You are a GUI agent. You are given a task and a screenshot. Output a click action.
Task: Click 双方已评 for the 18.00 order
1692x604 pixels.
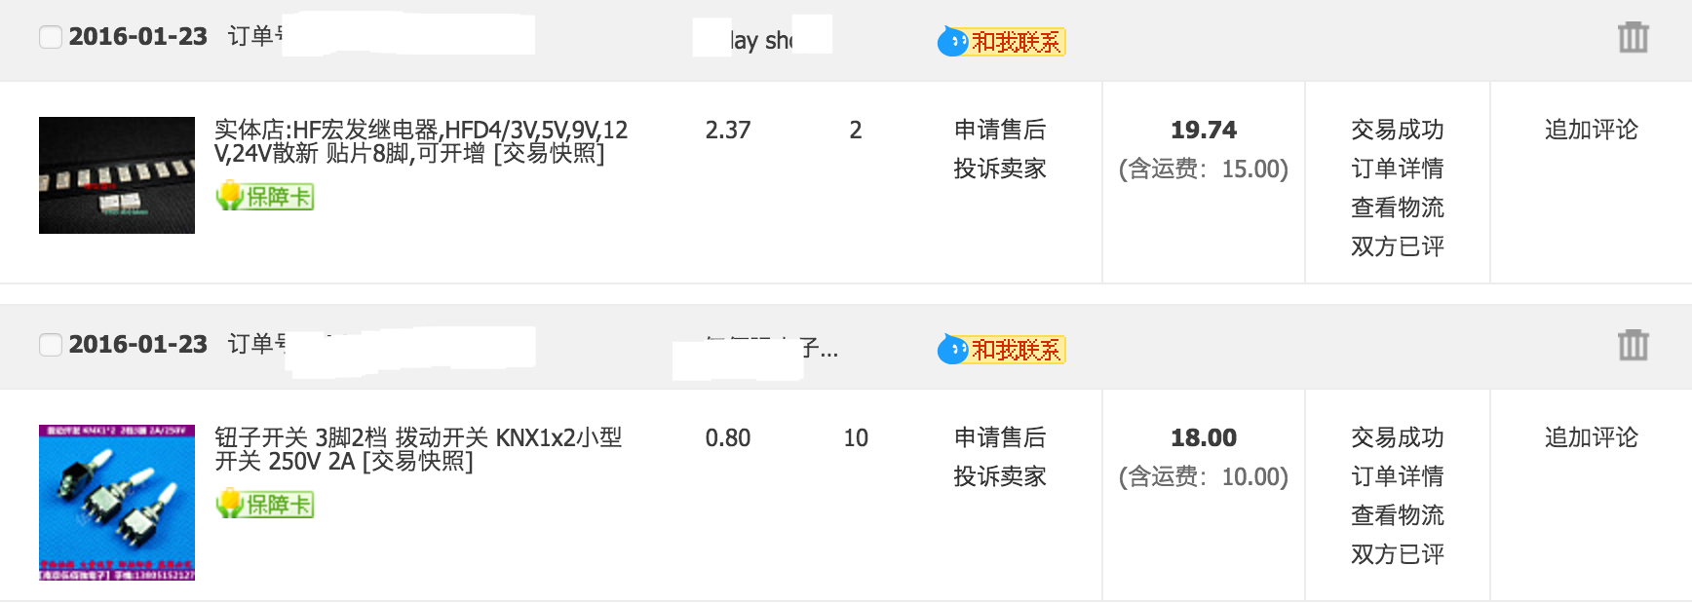(x=1398, y=554)
